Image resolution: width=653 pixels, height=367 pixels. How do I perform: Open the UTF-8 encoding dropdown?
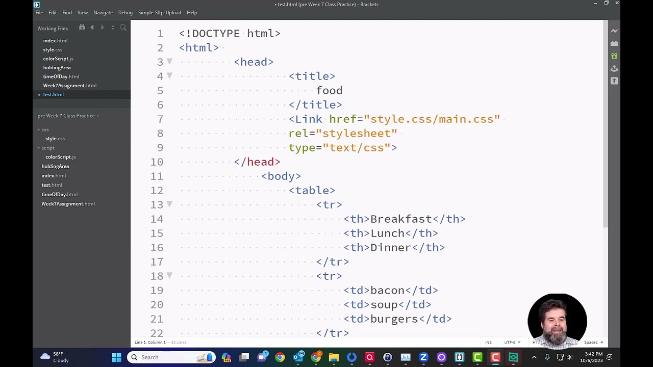(x=512, y=343)
